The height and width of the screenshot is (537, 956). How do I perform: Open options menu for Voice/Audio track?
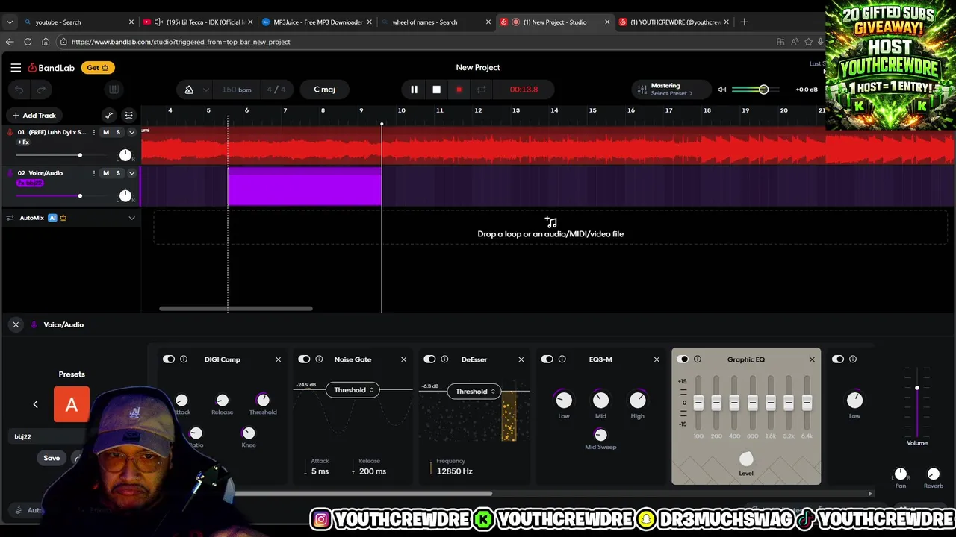[94, 173]
